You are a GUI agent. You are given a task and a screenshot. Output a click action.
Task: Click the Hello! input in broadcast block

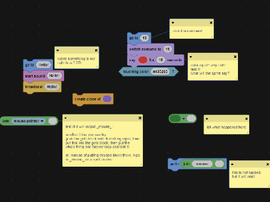tap(52, 87)
